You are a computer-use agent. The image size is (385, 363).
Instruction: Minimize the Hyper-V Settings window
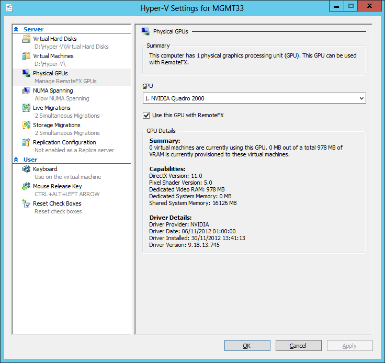(x=336, y=6)
